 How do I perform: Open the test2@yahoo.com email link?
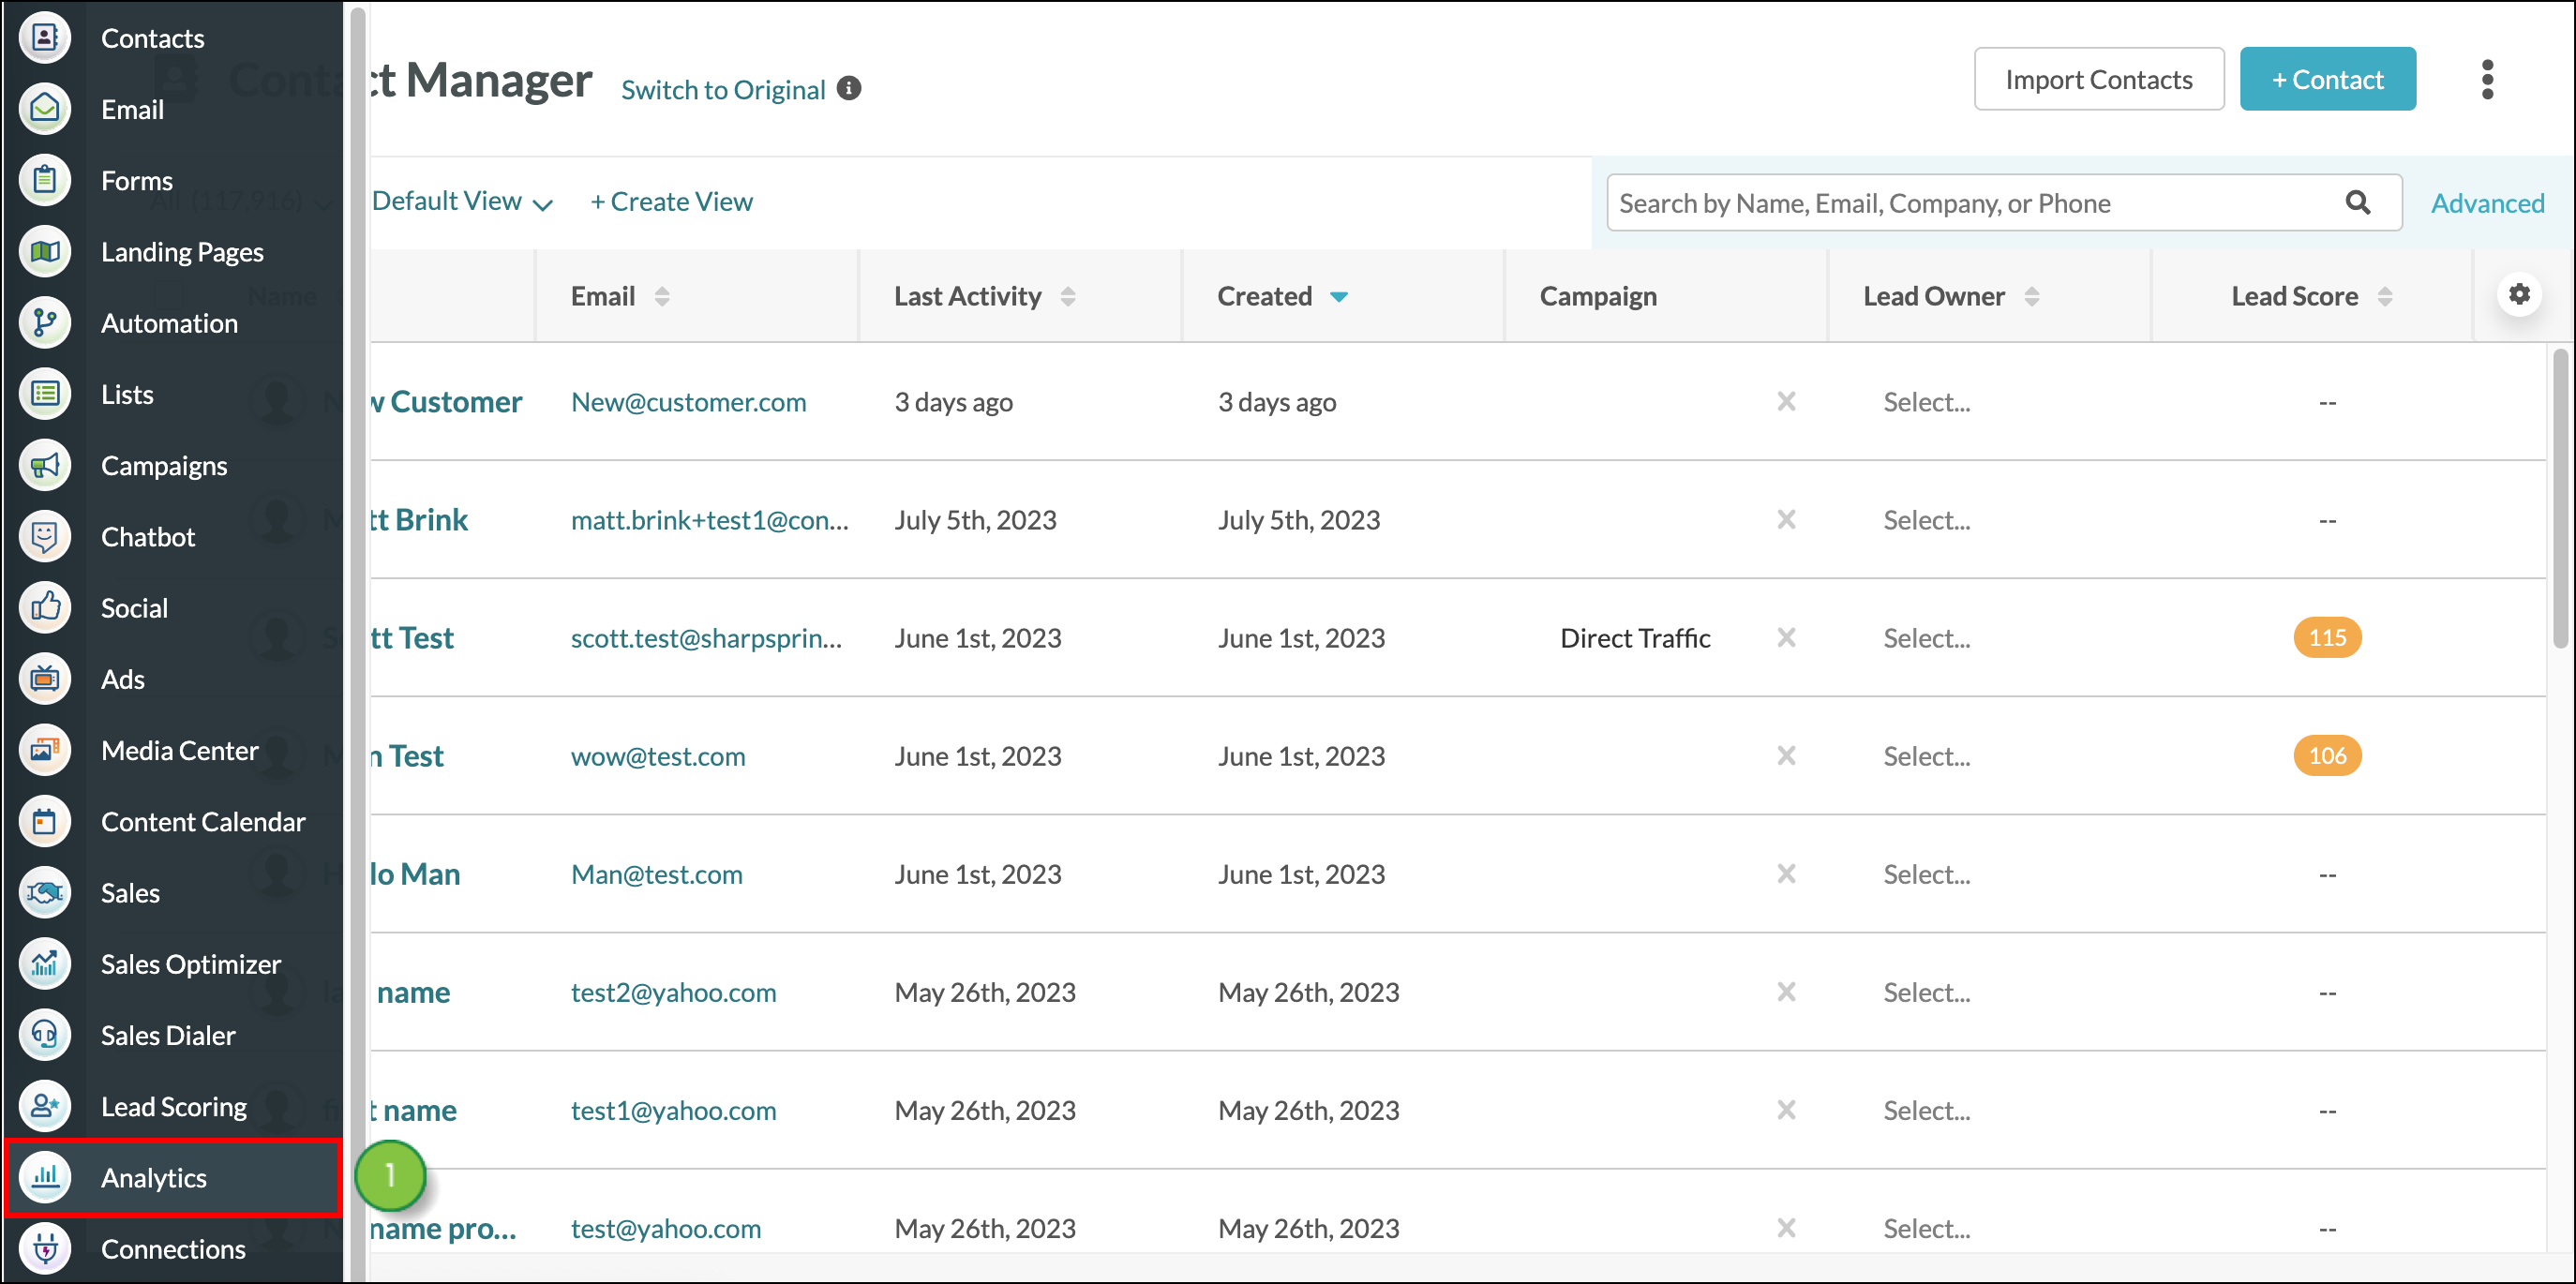click(673, 992)
